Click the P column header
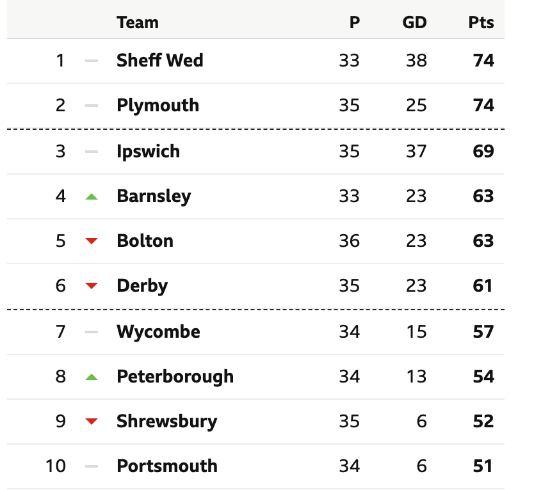Screen dimensions: 534x490 coord(355,22)
